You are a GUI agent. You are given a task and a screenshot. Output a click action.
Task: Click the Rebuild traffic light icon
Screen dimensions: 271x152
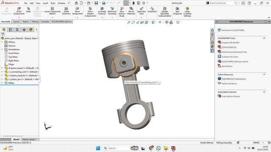click(x=134, y=3)
